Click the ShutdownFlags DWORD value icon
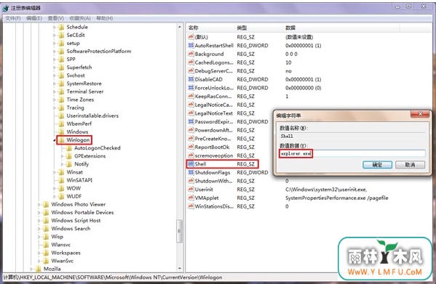 point(191,173)
